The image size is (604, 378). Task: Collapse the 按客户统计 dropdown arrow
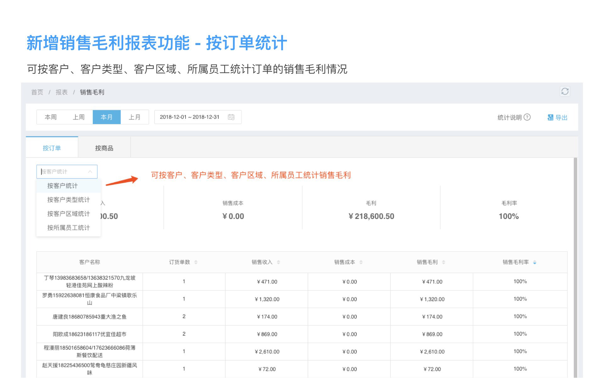tap(90, 172)
